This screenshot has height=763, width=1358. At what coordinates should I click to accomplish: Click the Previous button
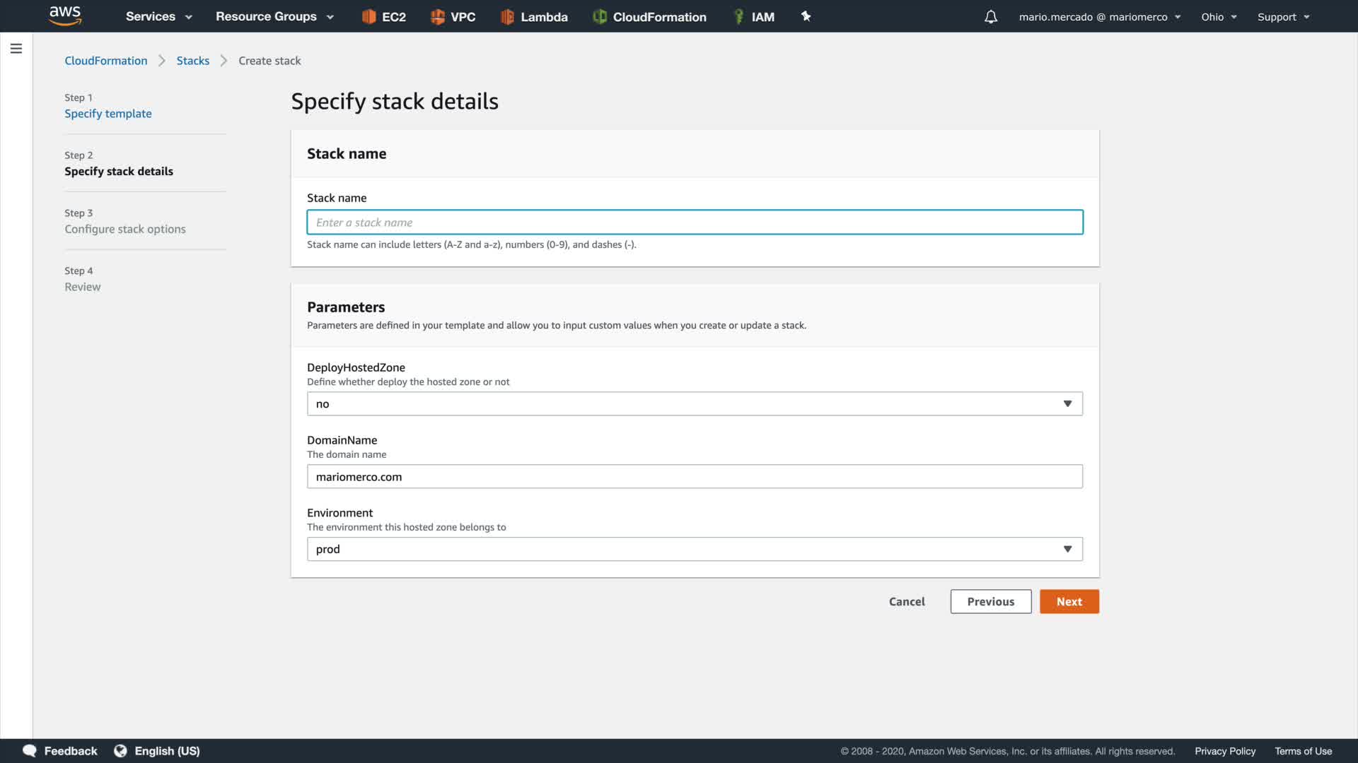click(x=990, y=601)
